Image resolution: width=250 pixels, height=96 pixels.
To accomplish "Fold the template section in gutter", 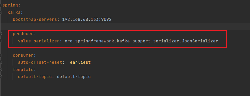I will pos(1,70).
